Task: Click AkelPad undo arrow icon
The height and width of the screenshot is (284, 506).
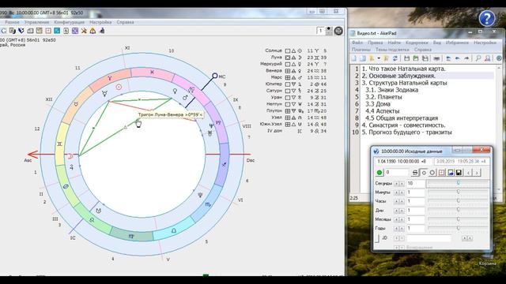Action: tap(458, 58)
